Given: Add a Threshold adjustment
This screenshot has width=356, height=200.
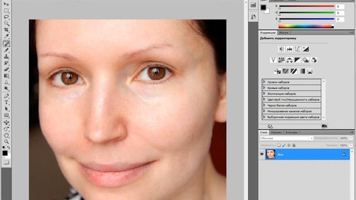Looking at the screenshot, I should (x=294, y=71).
